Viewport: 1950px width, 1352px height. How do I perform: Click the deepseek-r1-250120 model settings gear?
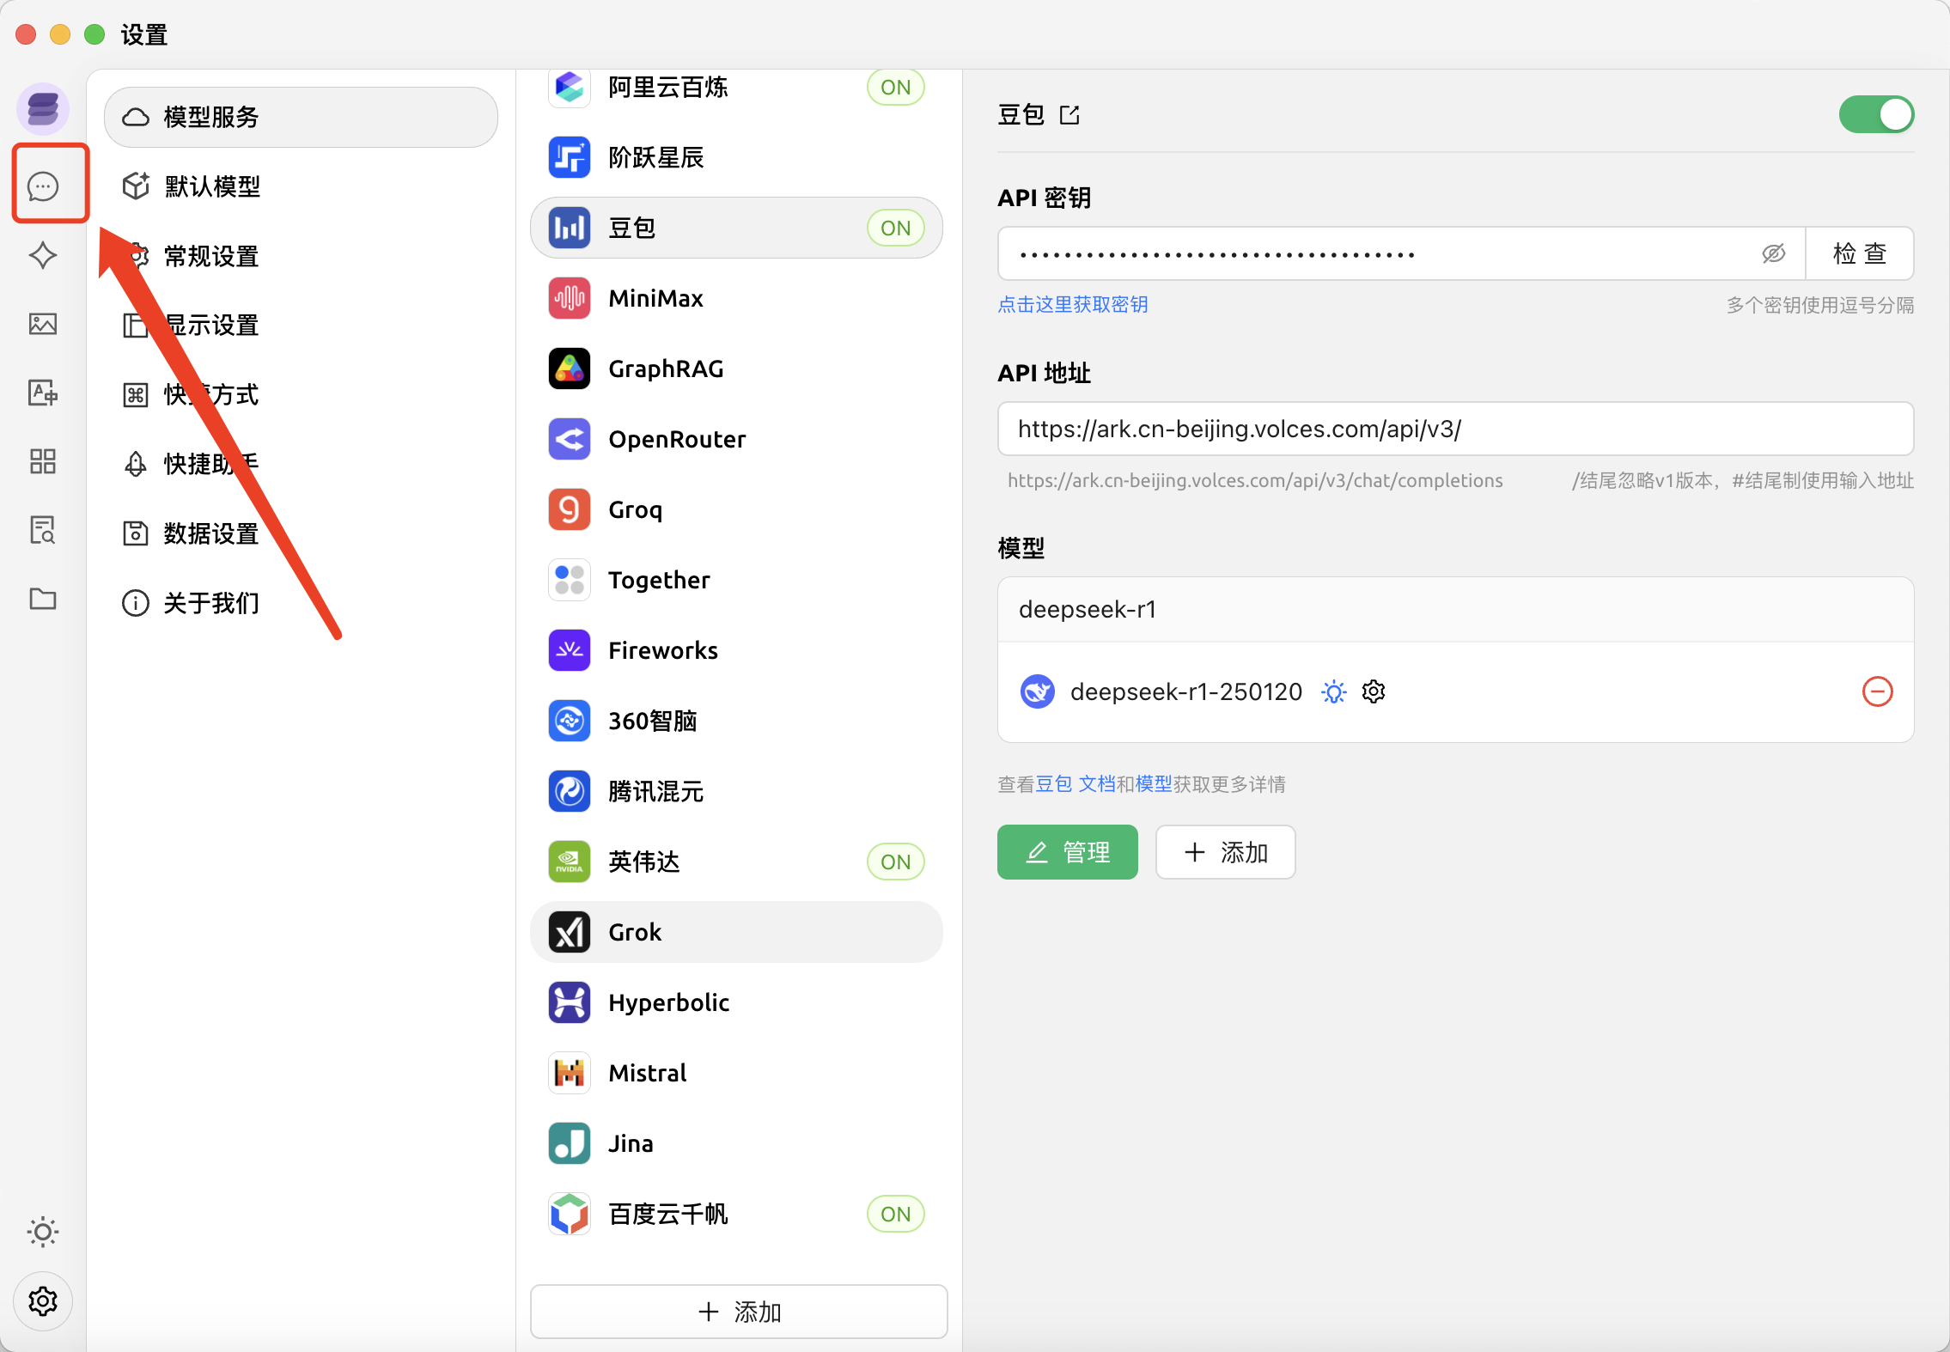pyautogui.click(x=1374, y=691)
